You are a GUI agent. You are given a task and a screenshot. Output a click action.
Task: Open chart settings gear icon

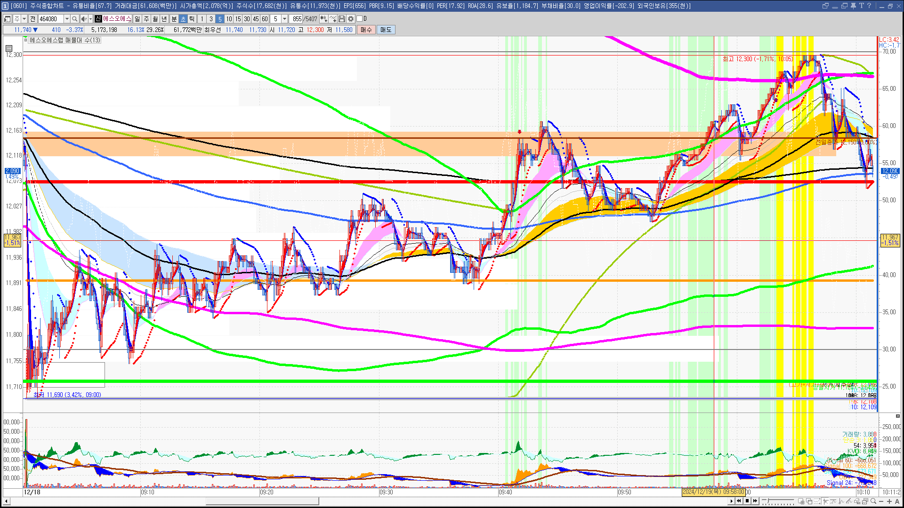tap(351, 19)
